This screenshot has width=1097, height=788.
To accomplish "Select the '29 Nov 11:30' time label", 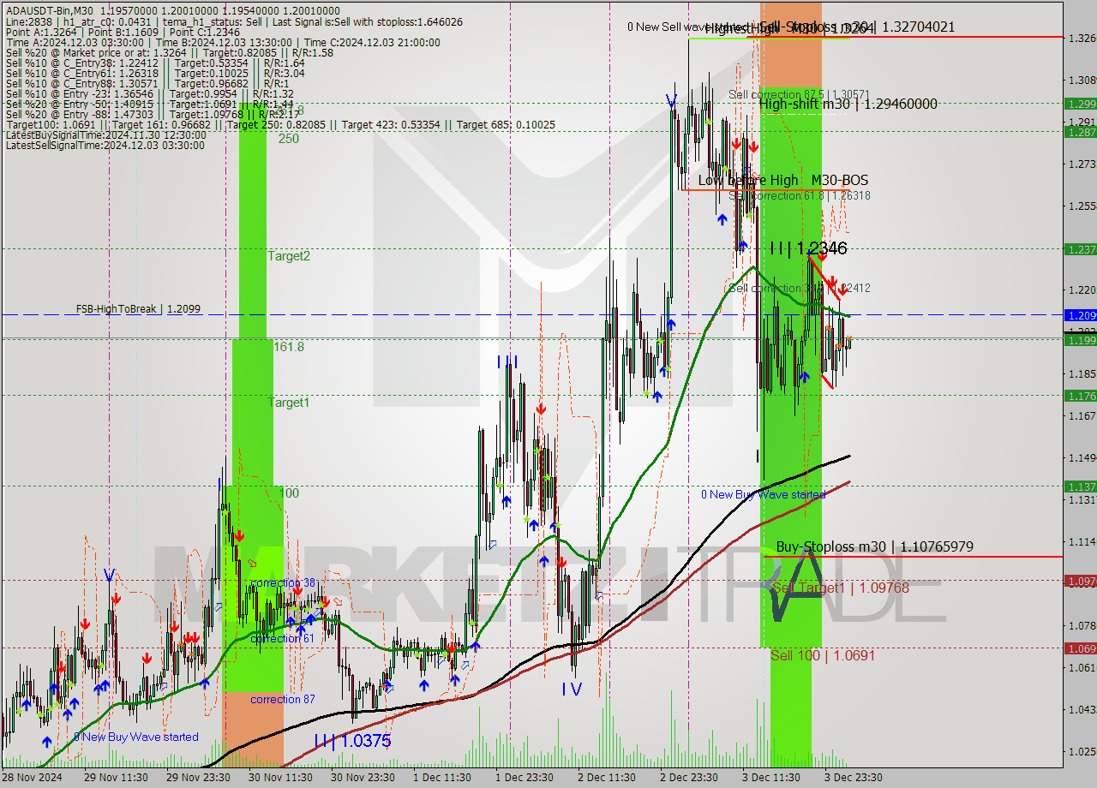I will [x=115, y=778].
